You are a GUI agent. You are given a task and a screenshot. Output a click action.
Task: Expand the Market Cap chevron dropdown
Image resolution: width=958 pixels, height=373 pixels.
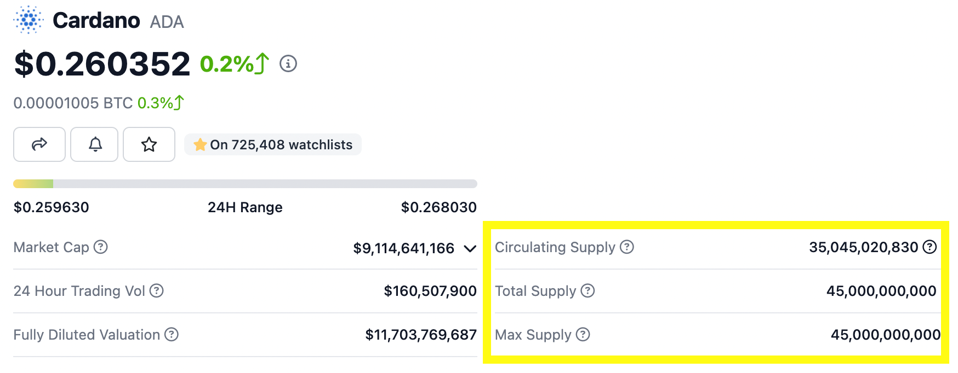coord(470,249)
